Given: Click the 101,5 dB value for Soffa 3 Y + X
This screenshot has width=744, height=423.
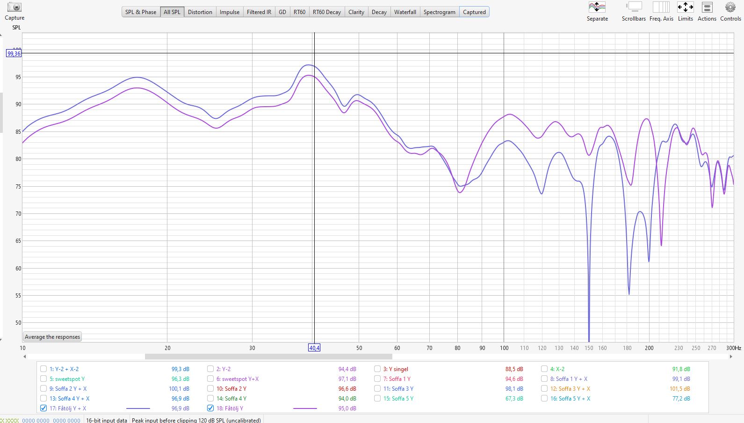Looking at the screenshot, I should click(x=680, y=388).
